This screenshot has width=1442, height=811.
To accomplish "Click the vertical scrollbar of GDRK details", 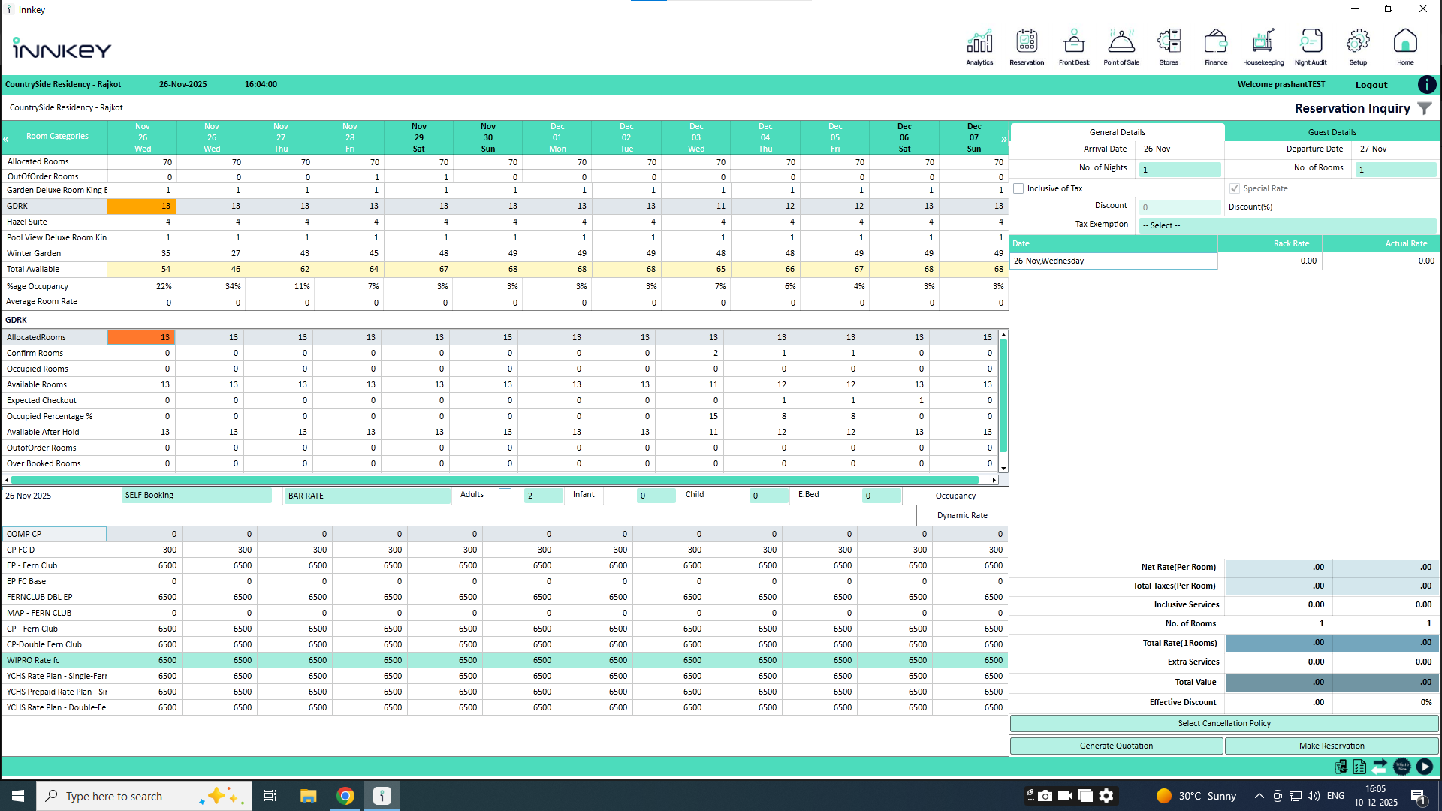I will 1003,395.
